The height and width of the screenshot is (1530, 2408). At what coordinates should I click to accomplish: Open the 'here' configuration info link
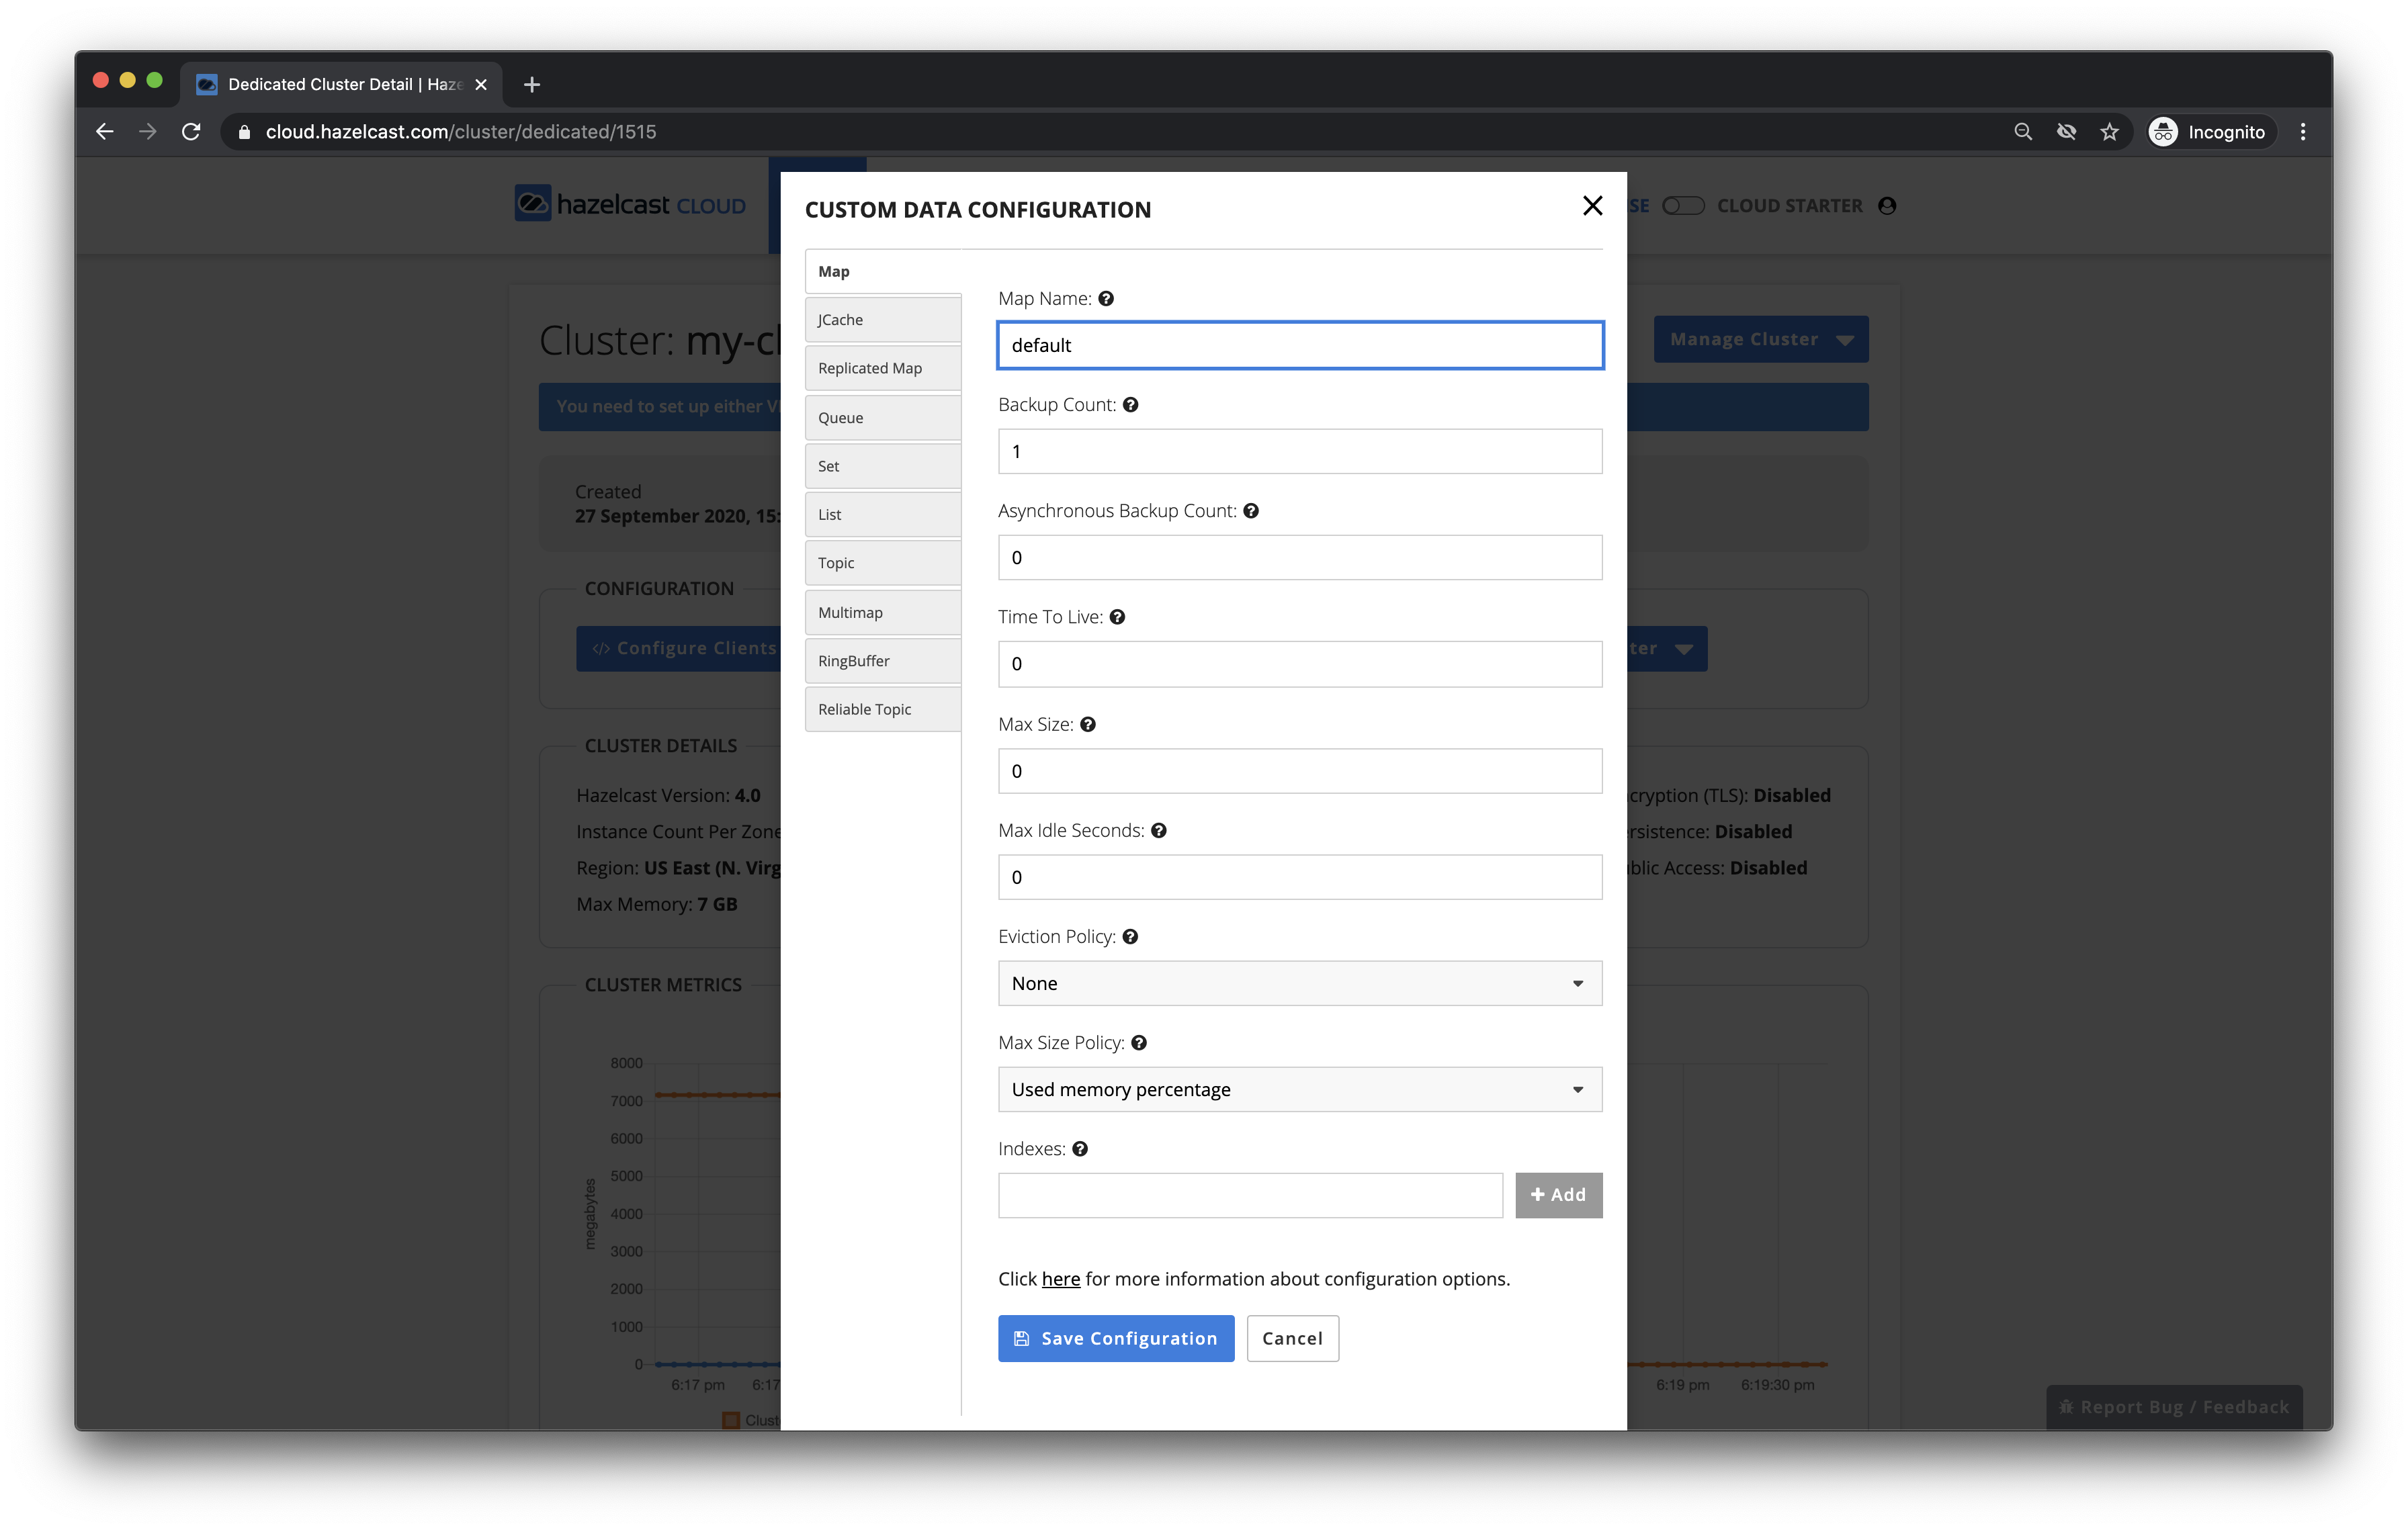(1060, 1278)
